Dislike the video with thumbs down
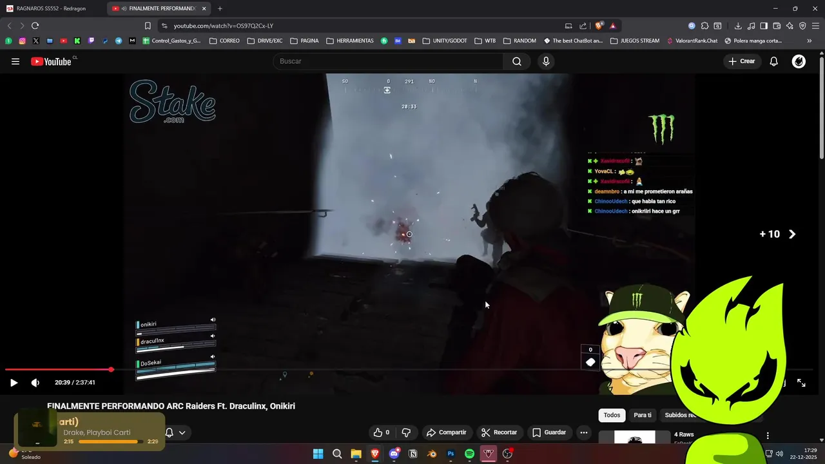Screen dimensions: 825x464 click(406, 432)
